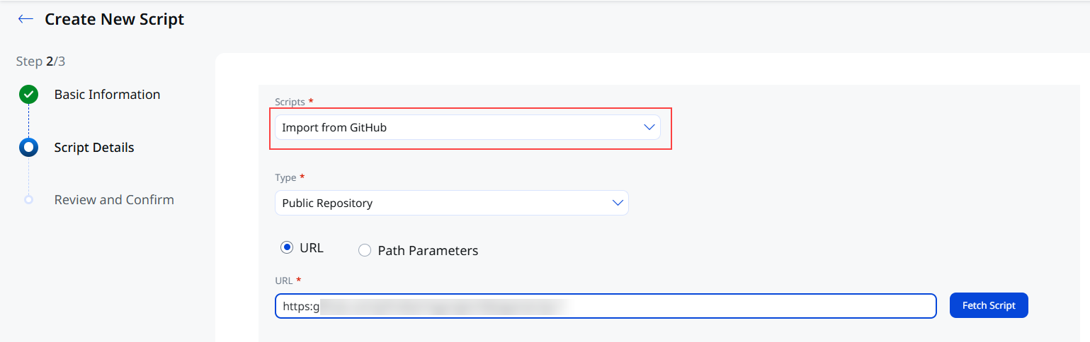Go to the Basic Information step

(107, 95)
